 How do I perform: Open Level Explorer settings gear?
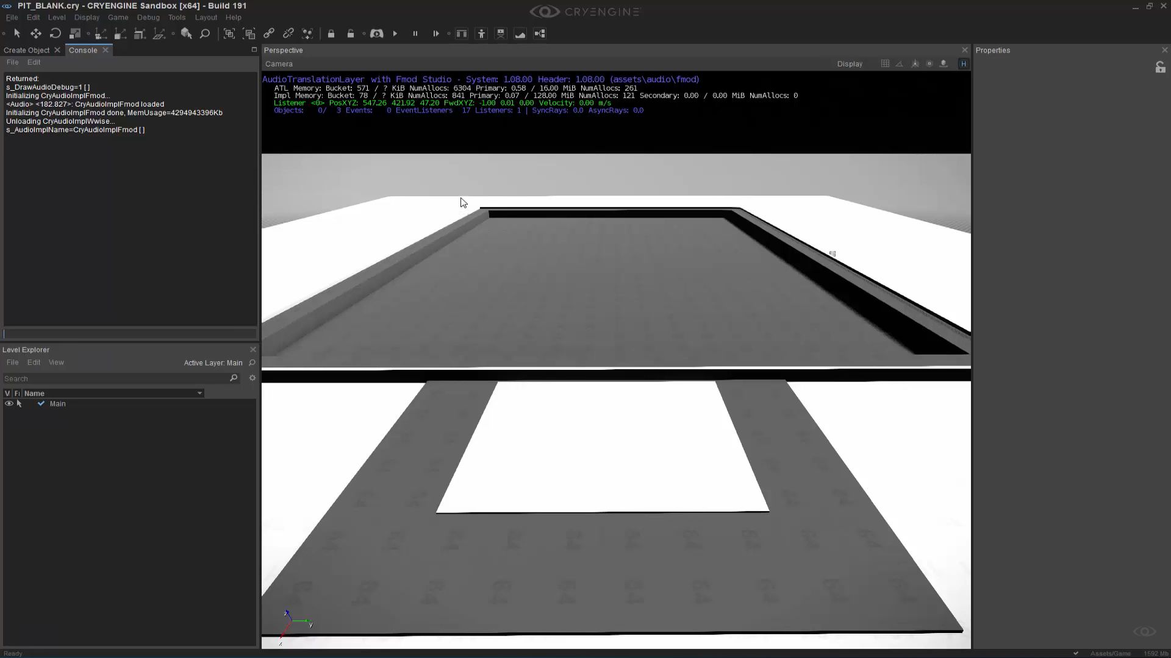pos(252,378)
